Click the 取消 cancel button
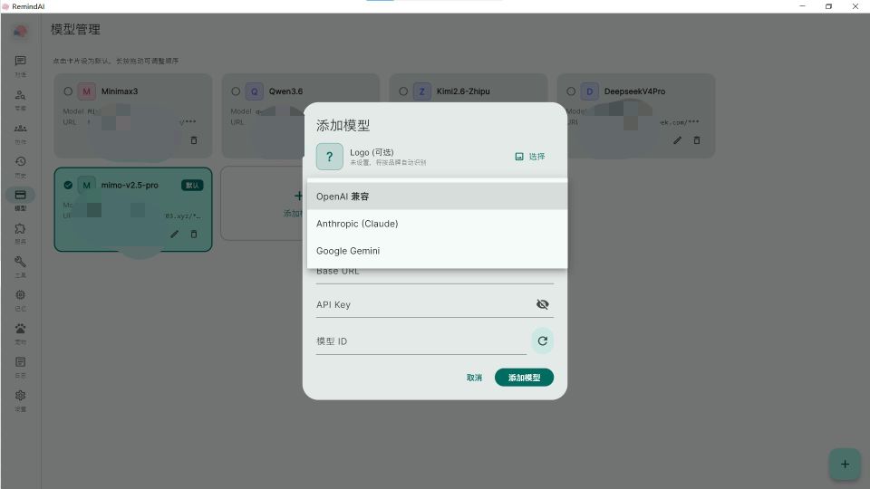This screenshot has width=870, height=489. pyautogui.click(x=474, y=378)
